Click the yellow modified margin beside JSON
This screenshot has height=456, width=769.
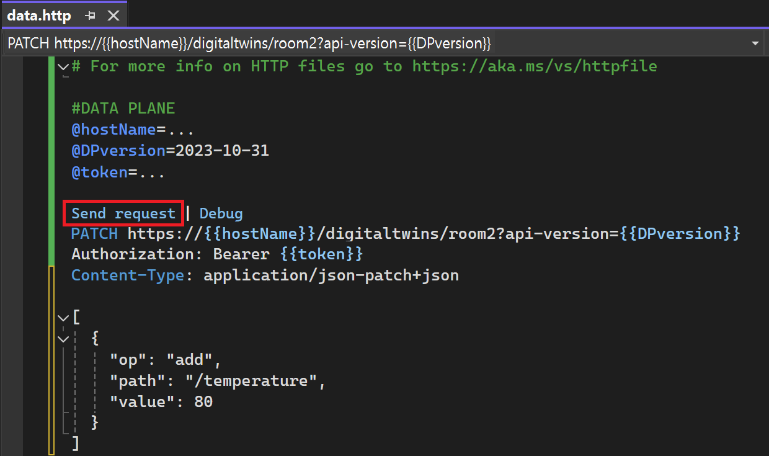click(x=51, y=360)
